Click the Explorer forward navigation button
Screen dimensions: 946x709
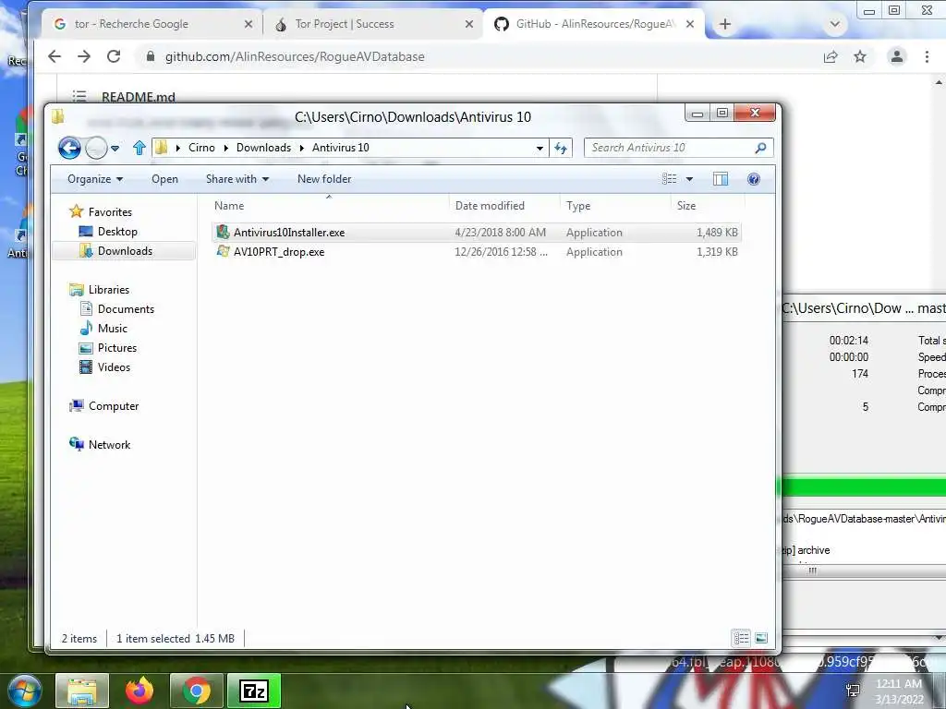(96, 148)
